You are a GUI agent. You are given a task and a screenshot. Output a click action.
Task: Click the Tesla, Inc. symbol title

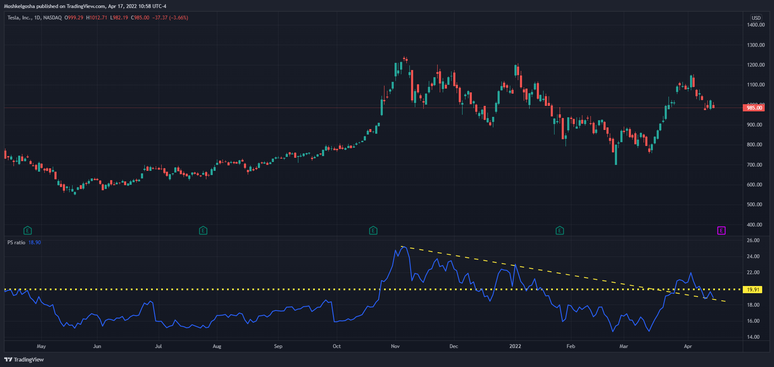click(35, 18)
